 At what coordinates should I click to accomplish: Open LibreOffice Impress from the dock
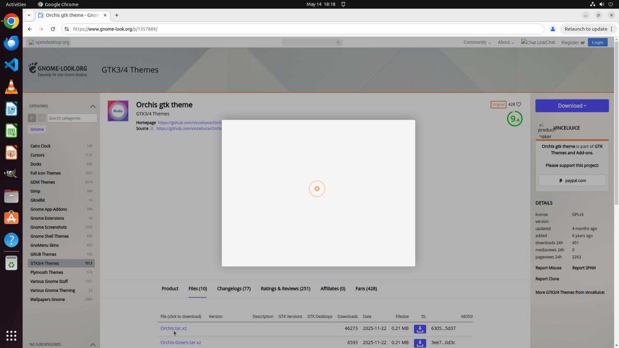(11, 153)
